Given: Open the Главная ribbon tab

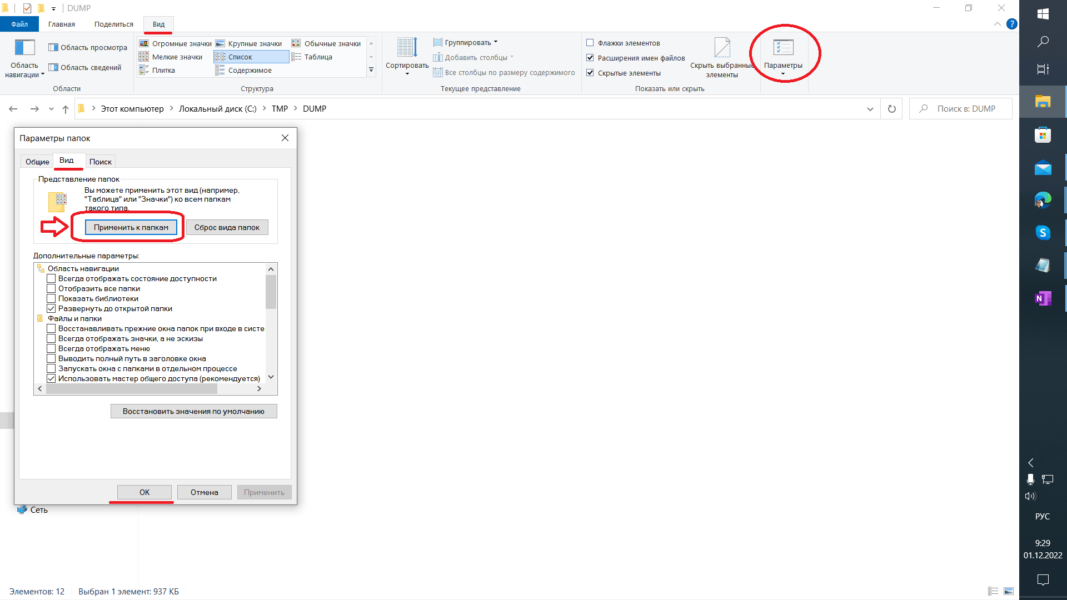Looking at the screenshot, I should [x=61, y=24].
